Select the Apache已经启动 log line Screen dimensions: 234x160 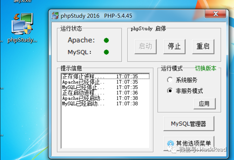pyautogui.click(x=105, y=98)
